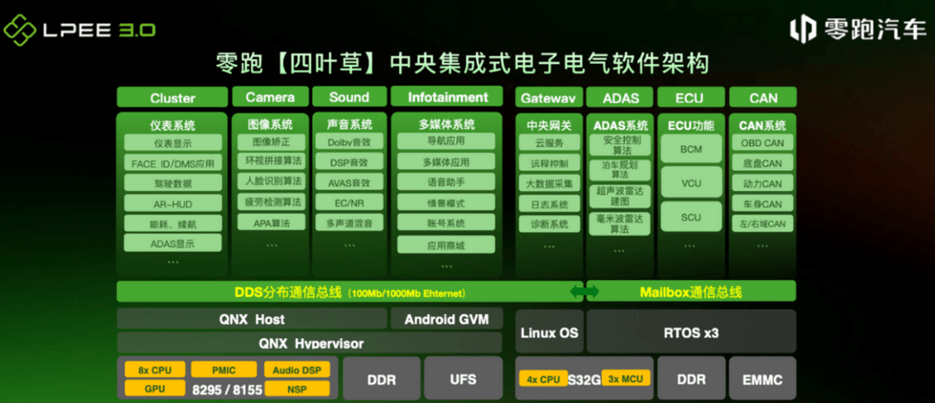
Task: Select the ECU header tab
Action: pos(689,98)
